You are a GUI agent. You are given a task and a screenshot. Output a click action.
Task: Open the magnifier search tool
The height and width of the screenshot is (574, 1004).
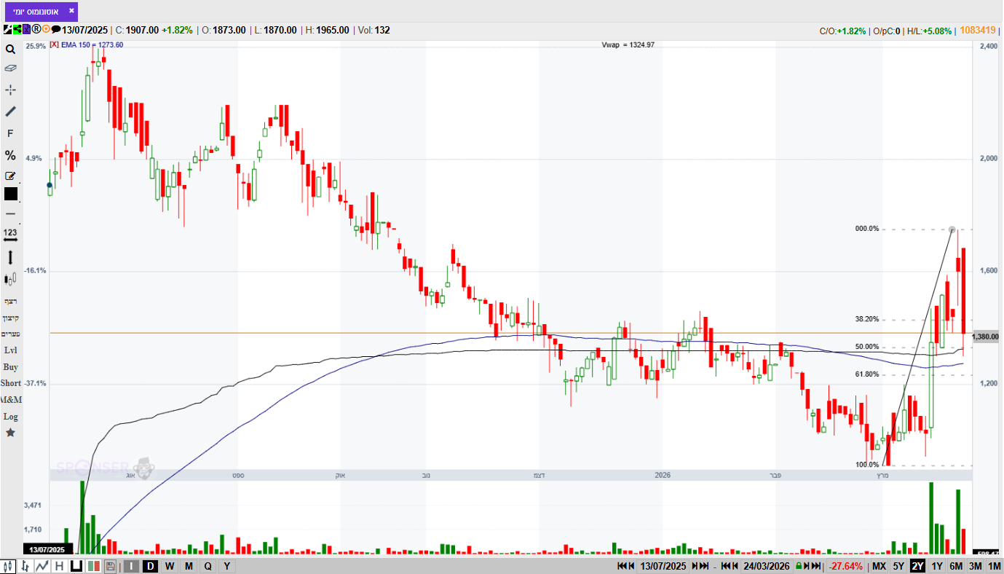coord(10,50)
